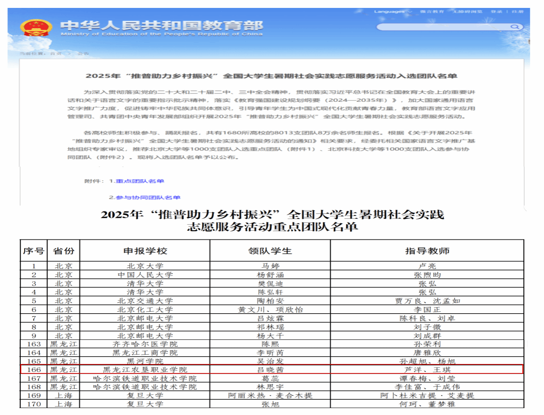
Task: Click lead student 祁林瑶
Action: click(x=270, y=327)
